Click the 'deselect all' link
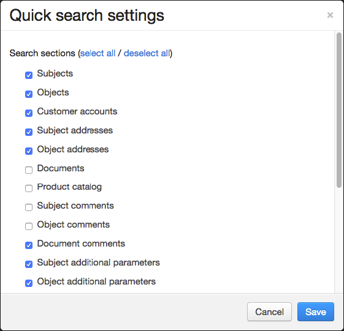 (x=147, y=53)
